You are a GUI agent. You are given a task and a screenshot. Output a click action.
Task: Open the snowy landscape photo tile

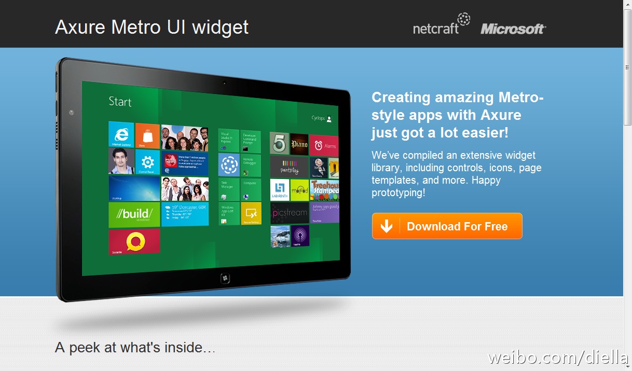click(280, 236)
